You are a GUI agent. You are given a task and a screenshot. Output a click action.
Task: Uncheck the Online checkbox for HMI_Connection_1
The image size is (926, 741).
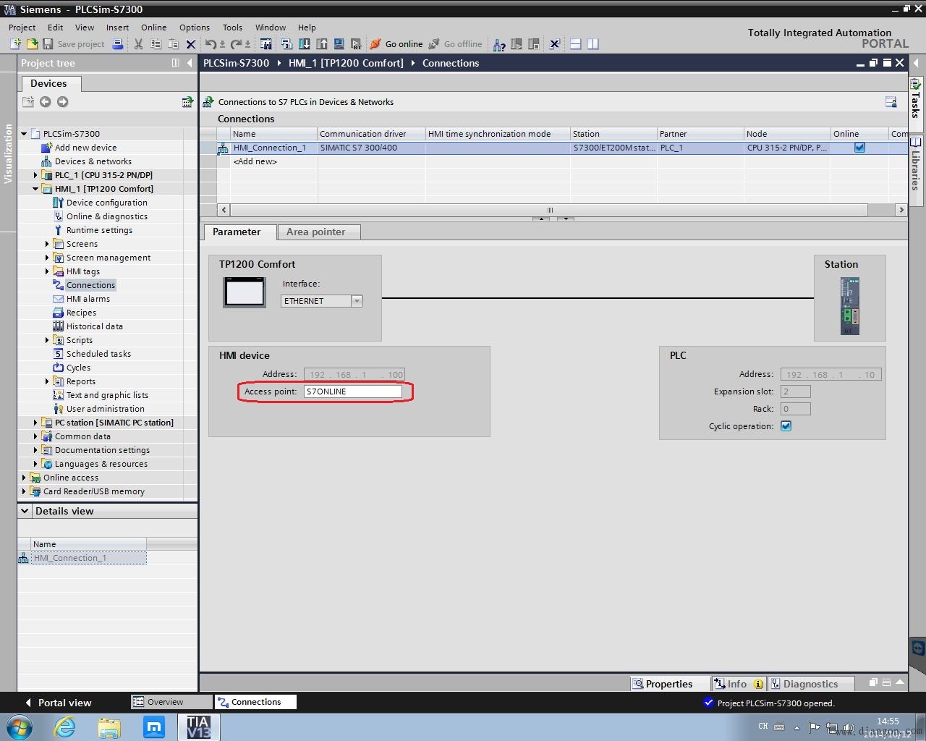click(859, 148)
